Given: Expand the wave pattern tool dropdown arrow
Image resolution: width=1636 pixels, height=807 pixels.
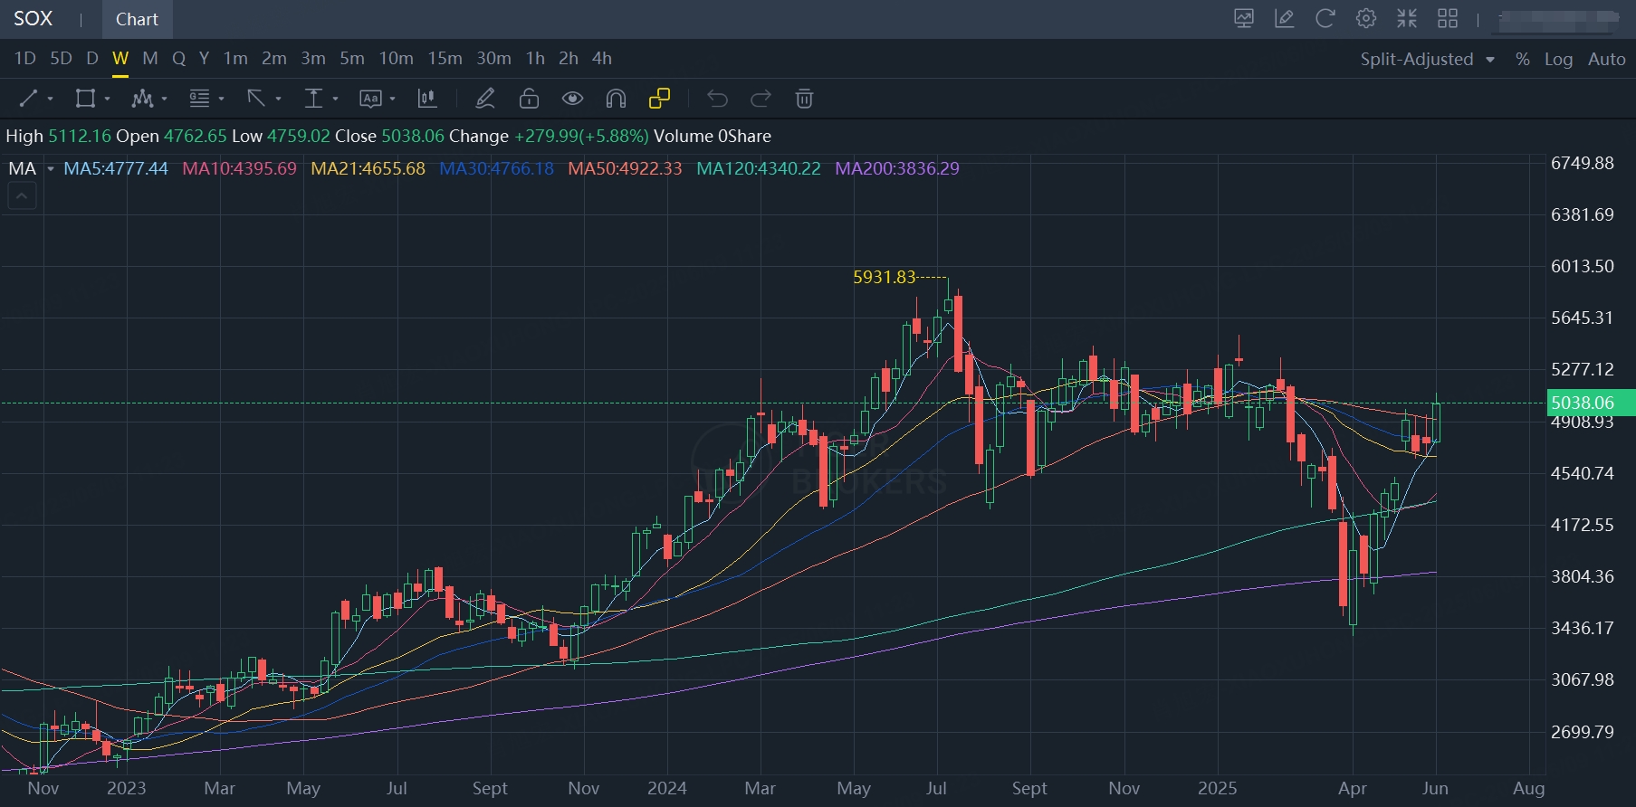Looking at the screenshot, I should pyautogui.click(x=164, y=100).
